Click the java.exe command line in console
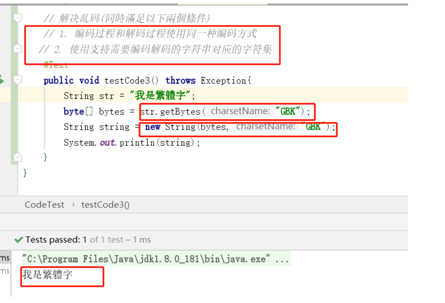The width and height of the screenshot is (445, 303). (155, 259)
